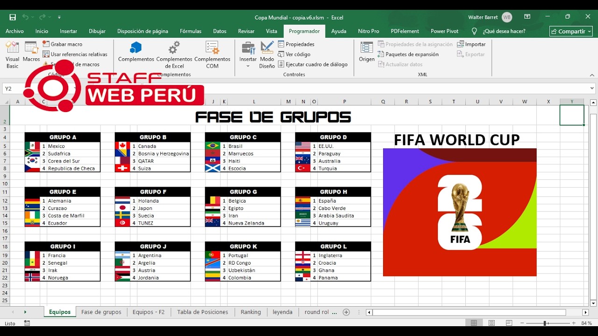Select the España cell in Grupo H
Viewport: 598px width, 336px height.
(344, 201)
